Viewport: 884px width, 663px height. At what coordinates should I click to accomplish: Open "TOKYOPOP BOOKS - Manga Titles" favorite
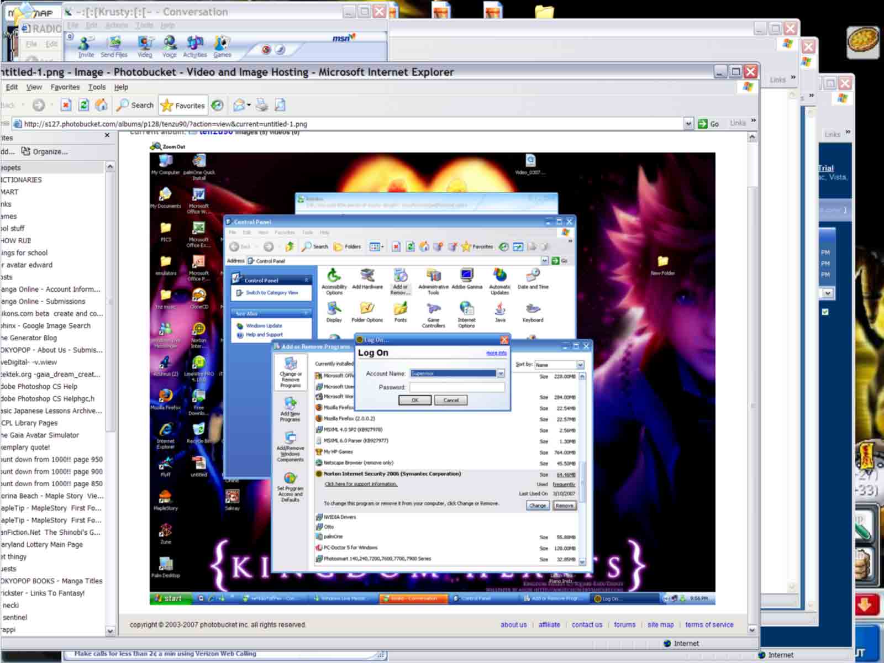[51, 581]
